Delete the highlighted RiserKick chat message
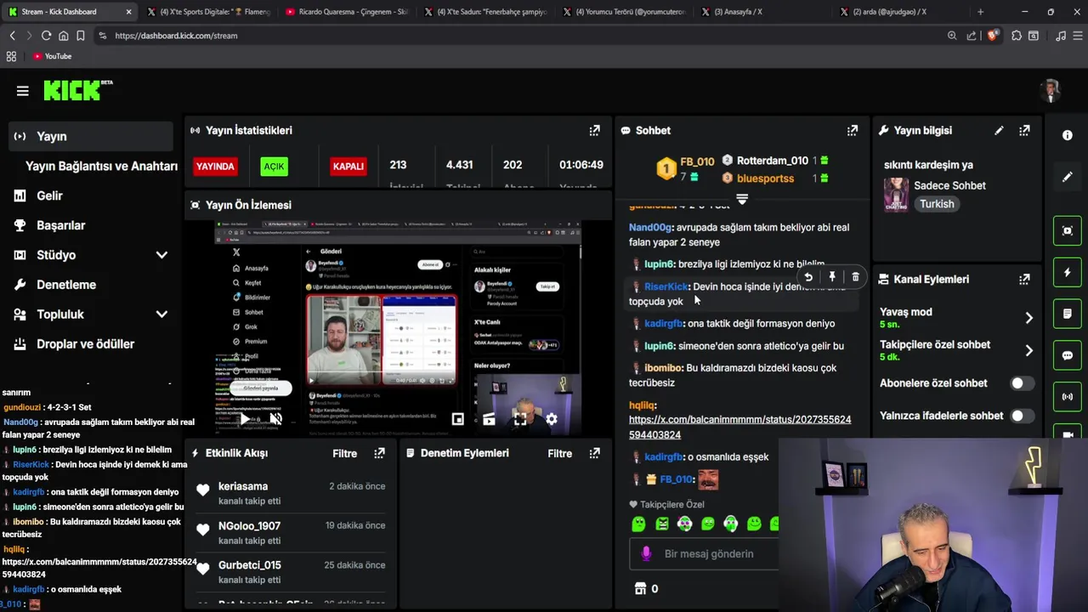The height and width of the screenshot is (612, 1088). (855, 277)
